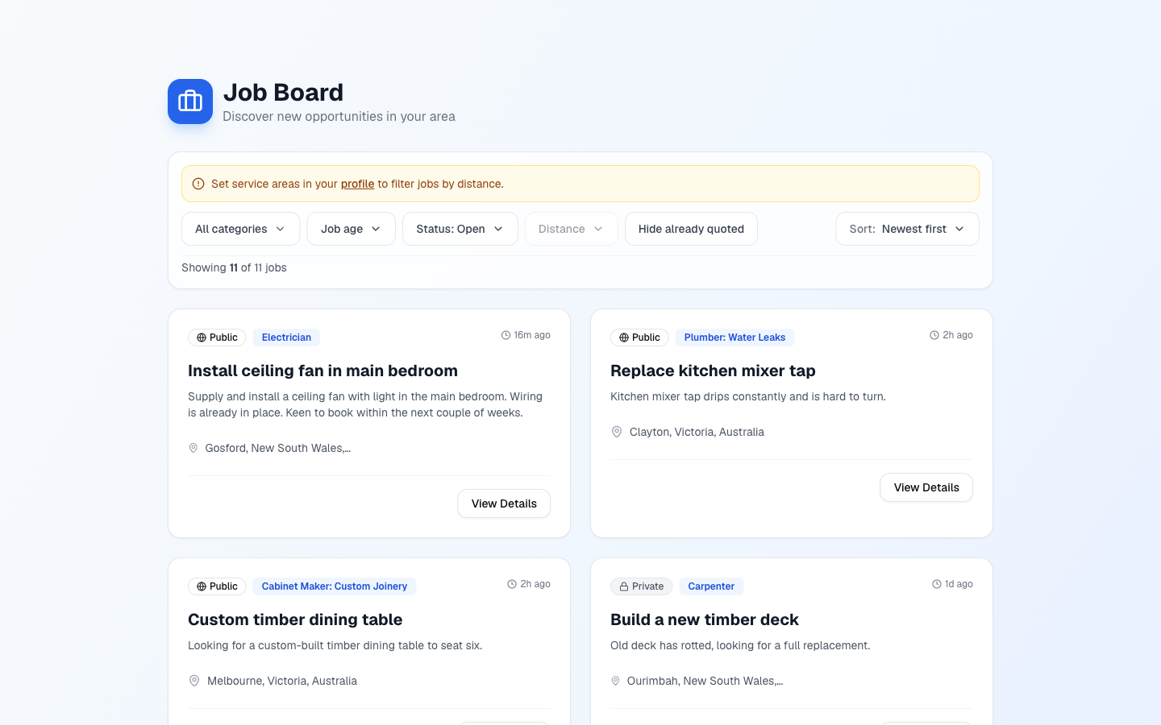Click the clock icon beside 1d ago
The image size is (1161, 725).
(937, 584)
